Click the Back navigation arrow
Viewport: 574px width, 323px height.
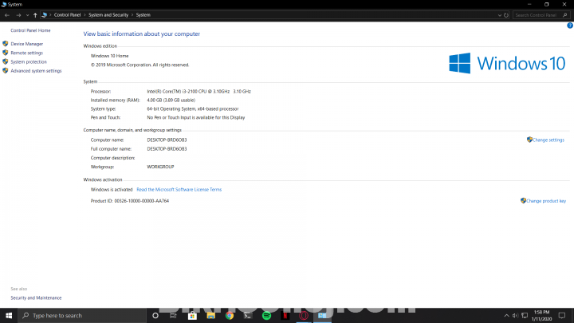(7, 15)
